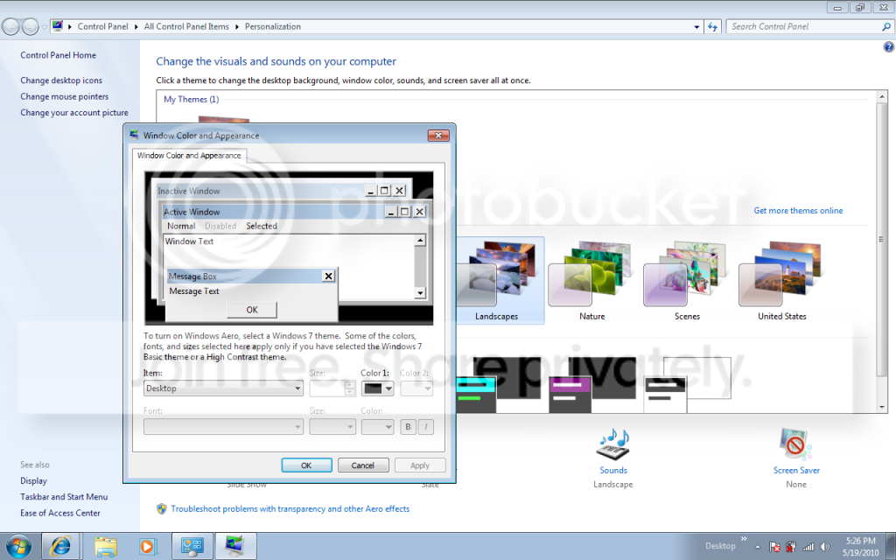This screenshot has width=896, height=560.
Task: Select the Nature theme
Action: coord(591,281)
